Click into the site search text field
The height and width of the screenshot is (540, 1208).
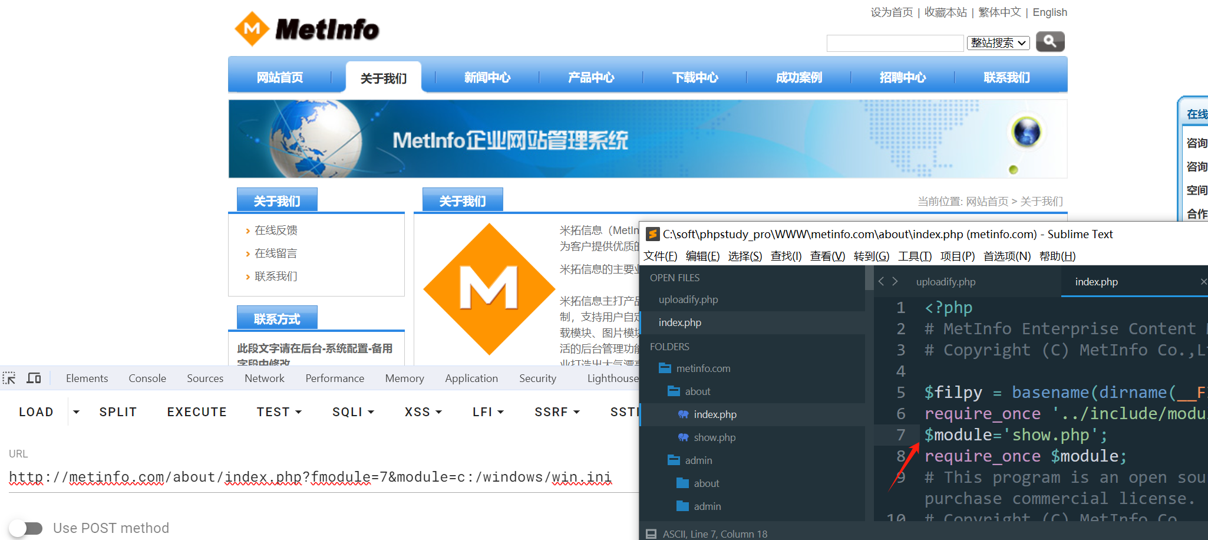pos(894,43)
